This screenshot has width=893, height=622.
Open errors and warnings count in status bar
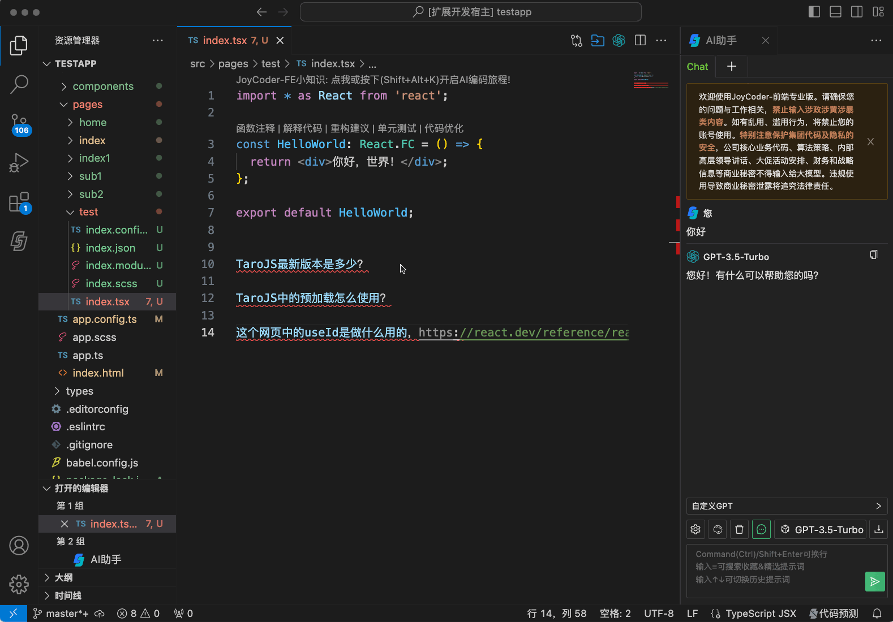138,614
